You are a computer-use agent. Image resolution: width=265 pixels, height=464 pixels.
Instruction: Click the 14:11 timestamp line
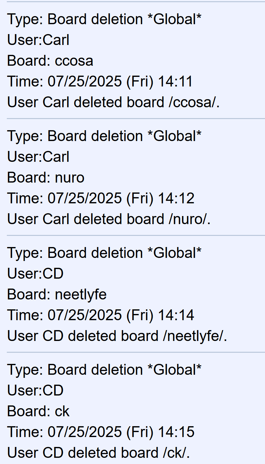(100, 82)
